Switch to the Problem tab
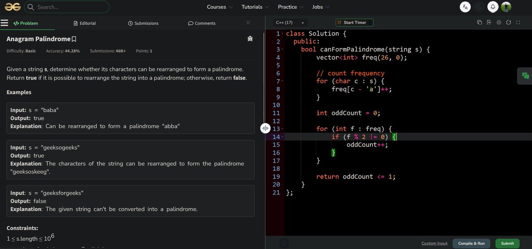 click(26, 23)
